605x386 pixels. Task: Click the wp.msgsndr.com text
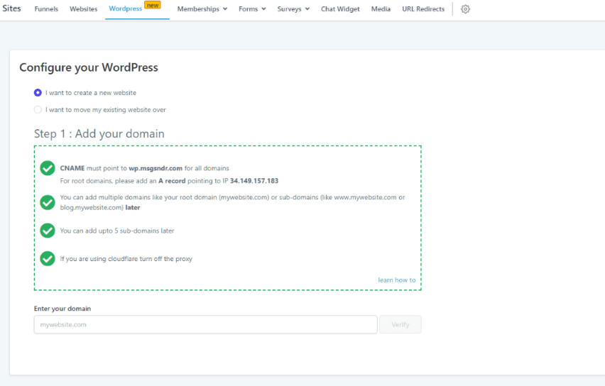tap(156, 168)
